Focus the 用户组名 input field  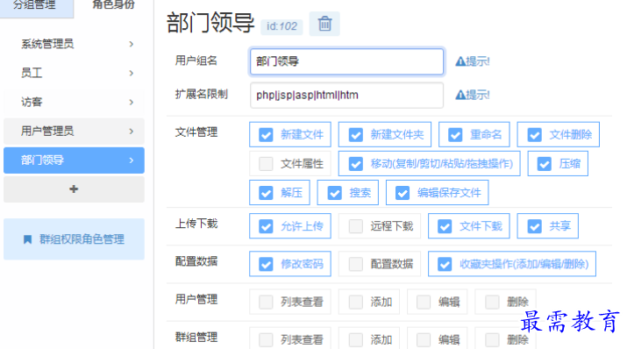pyautogui.click(x=346, y=61)
